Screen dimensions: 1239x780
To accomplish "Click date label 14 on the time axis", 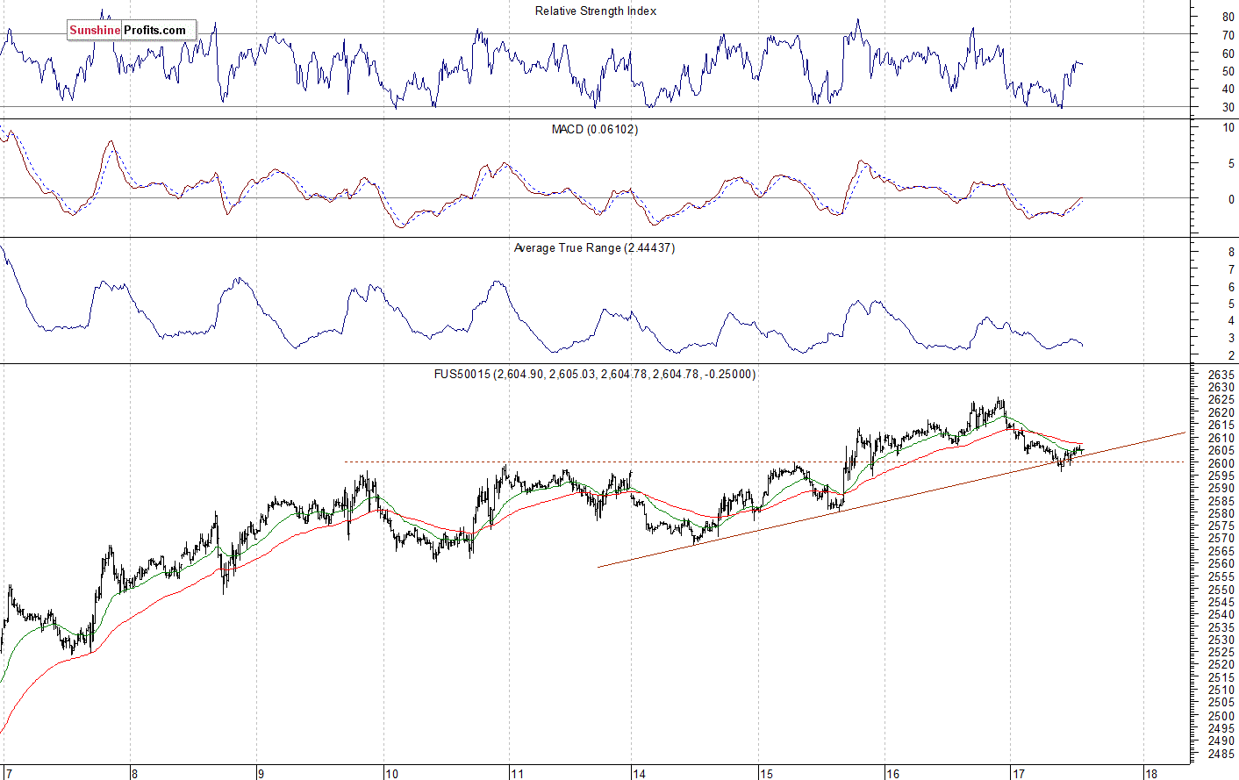I will coord(640,774).
